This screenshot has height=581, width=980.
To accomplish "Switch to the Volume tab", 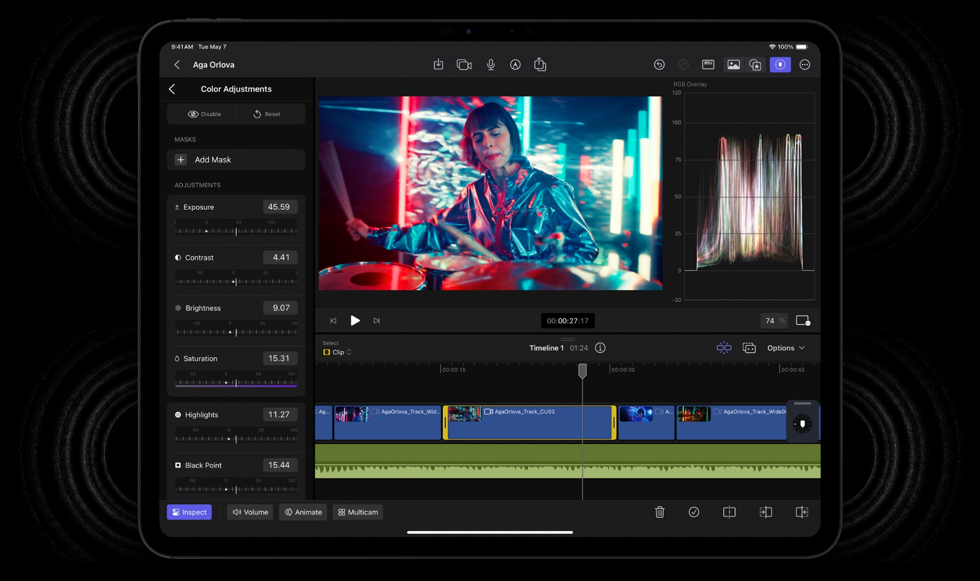I will click(250, 512).
